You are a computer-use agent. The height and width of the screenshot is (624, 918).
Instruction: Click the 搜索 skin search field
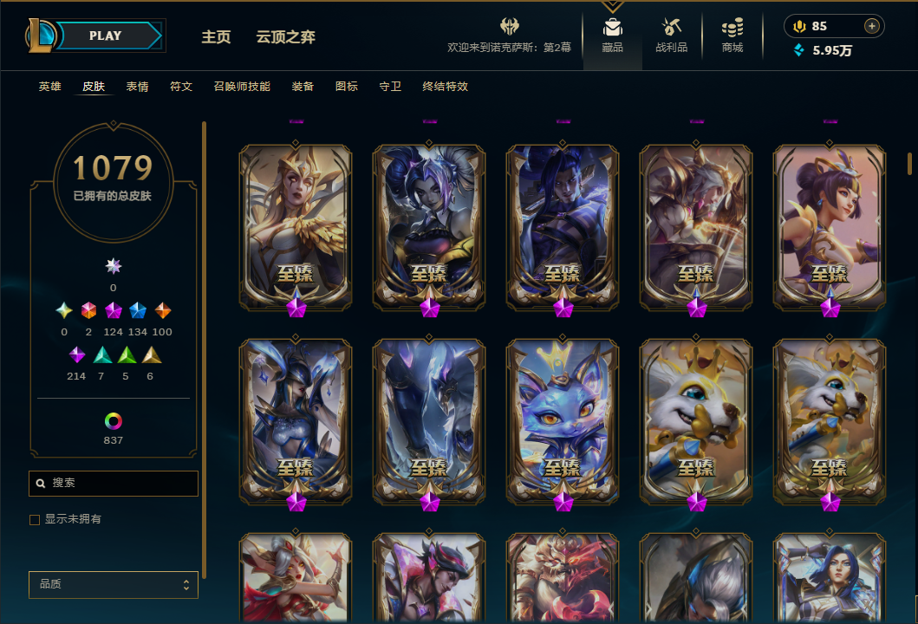(x=114, y=484)
